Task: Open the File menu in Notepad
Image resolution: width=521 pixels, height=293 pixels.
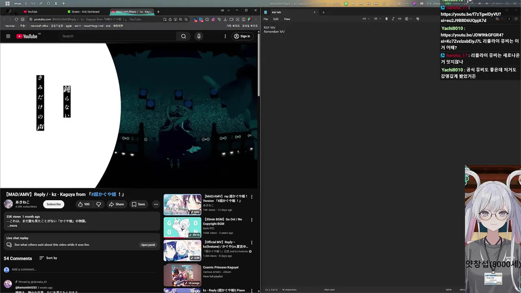Action: [x=266, y=19]
